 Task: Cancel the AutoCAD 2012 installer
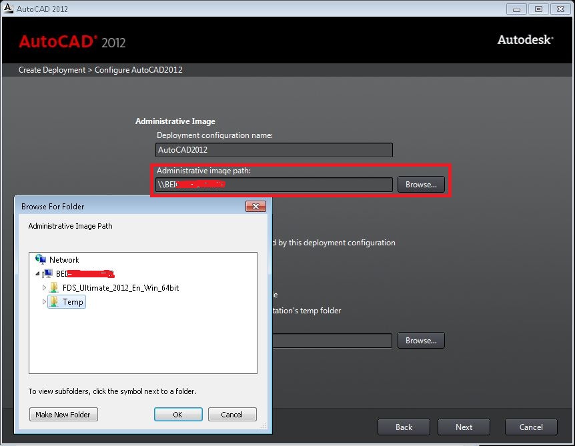tap(531, 427)
